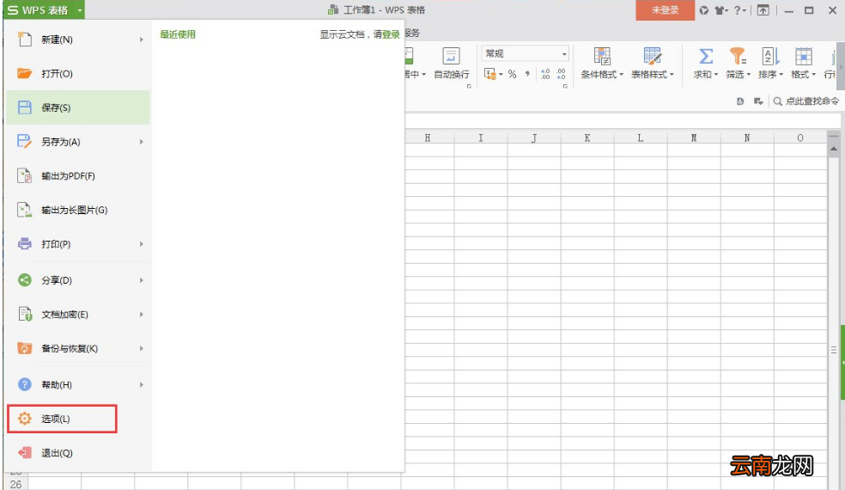Image resolution: width=845 pixels, height=490 pixels.
Task: Expand the WPS 表格 menu arrow
Action: click(79, 10)
